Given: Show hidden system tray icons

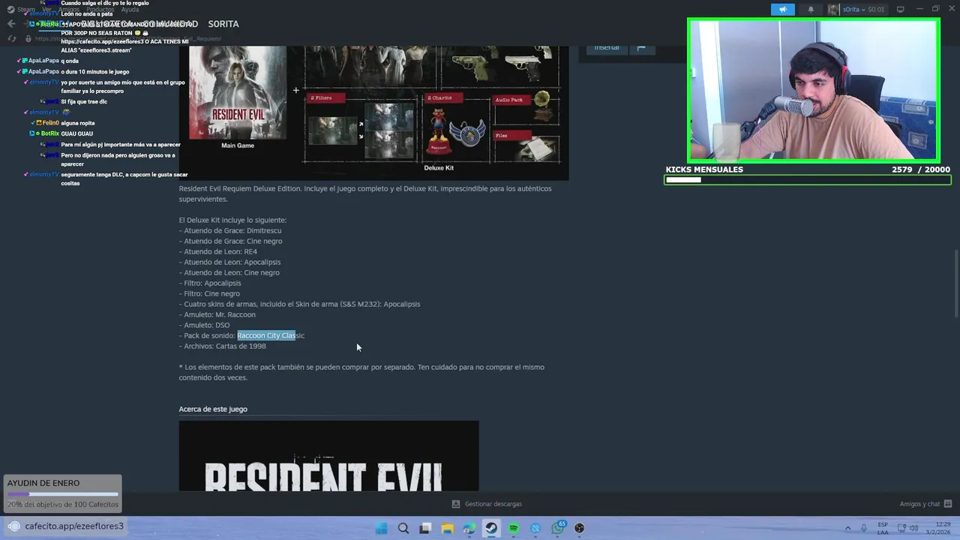Looking at the screenshot, I should pyautogui.click(x=848, y=528).
